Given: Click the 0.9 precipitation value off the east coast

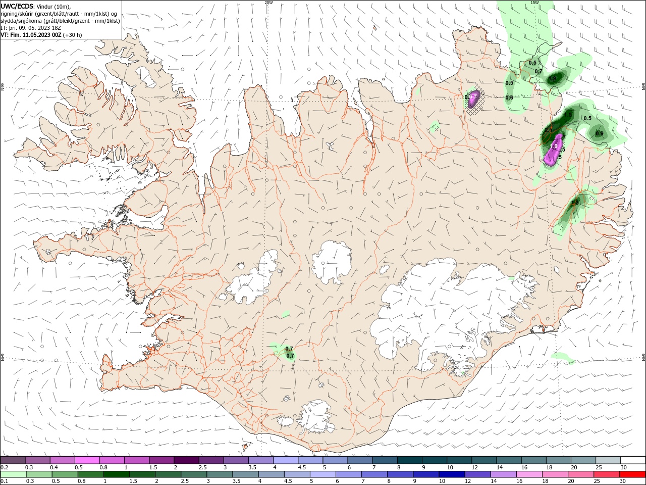Looking at the screenshot, I should (599, 134).
